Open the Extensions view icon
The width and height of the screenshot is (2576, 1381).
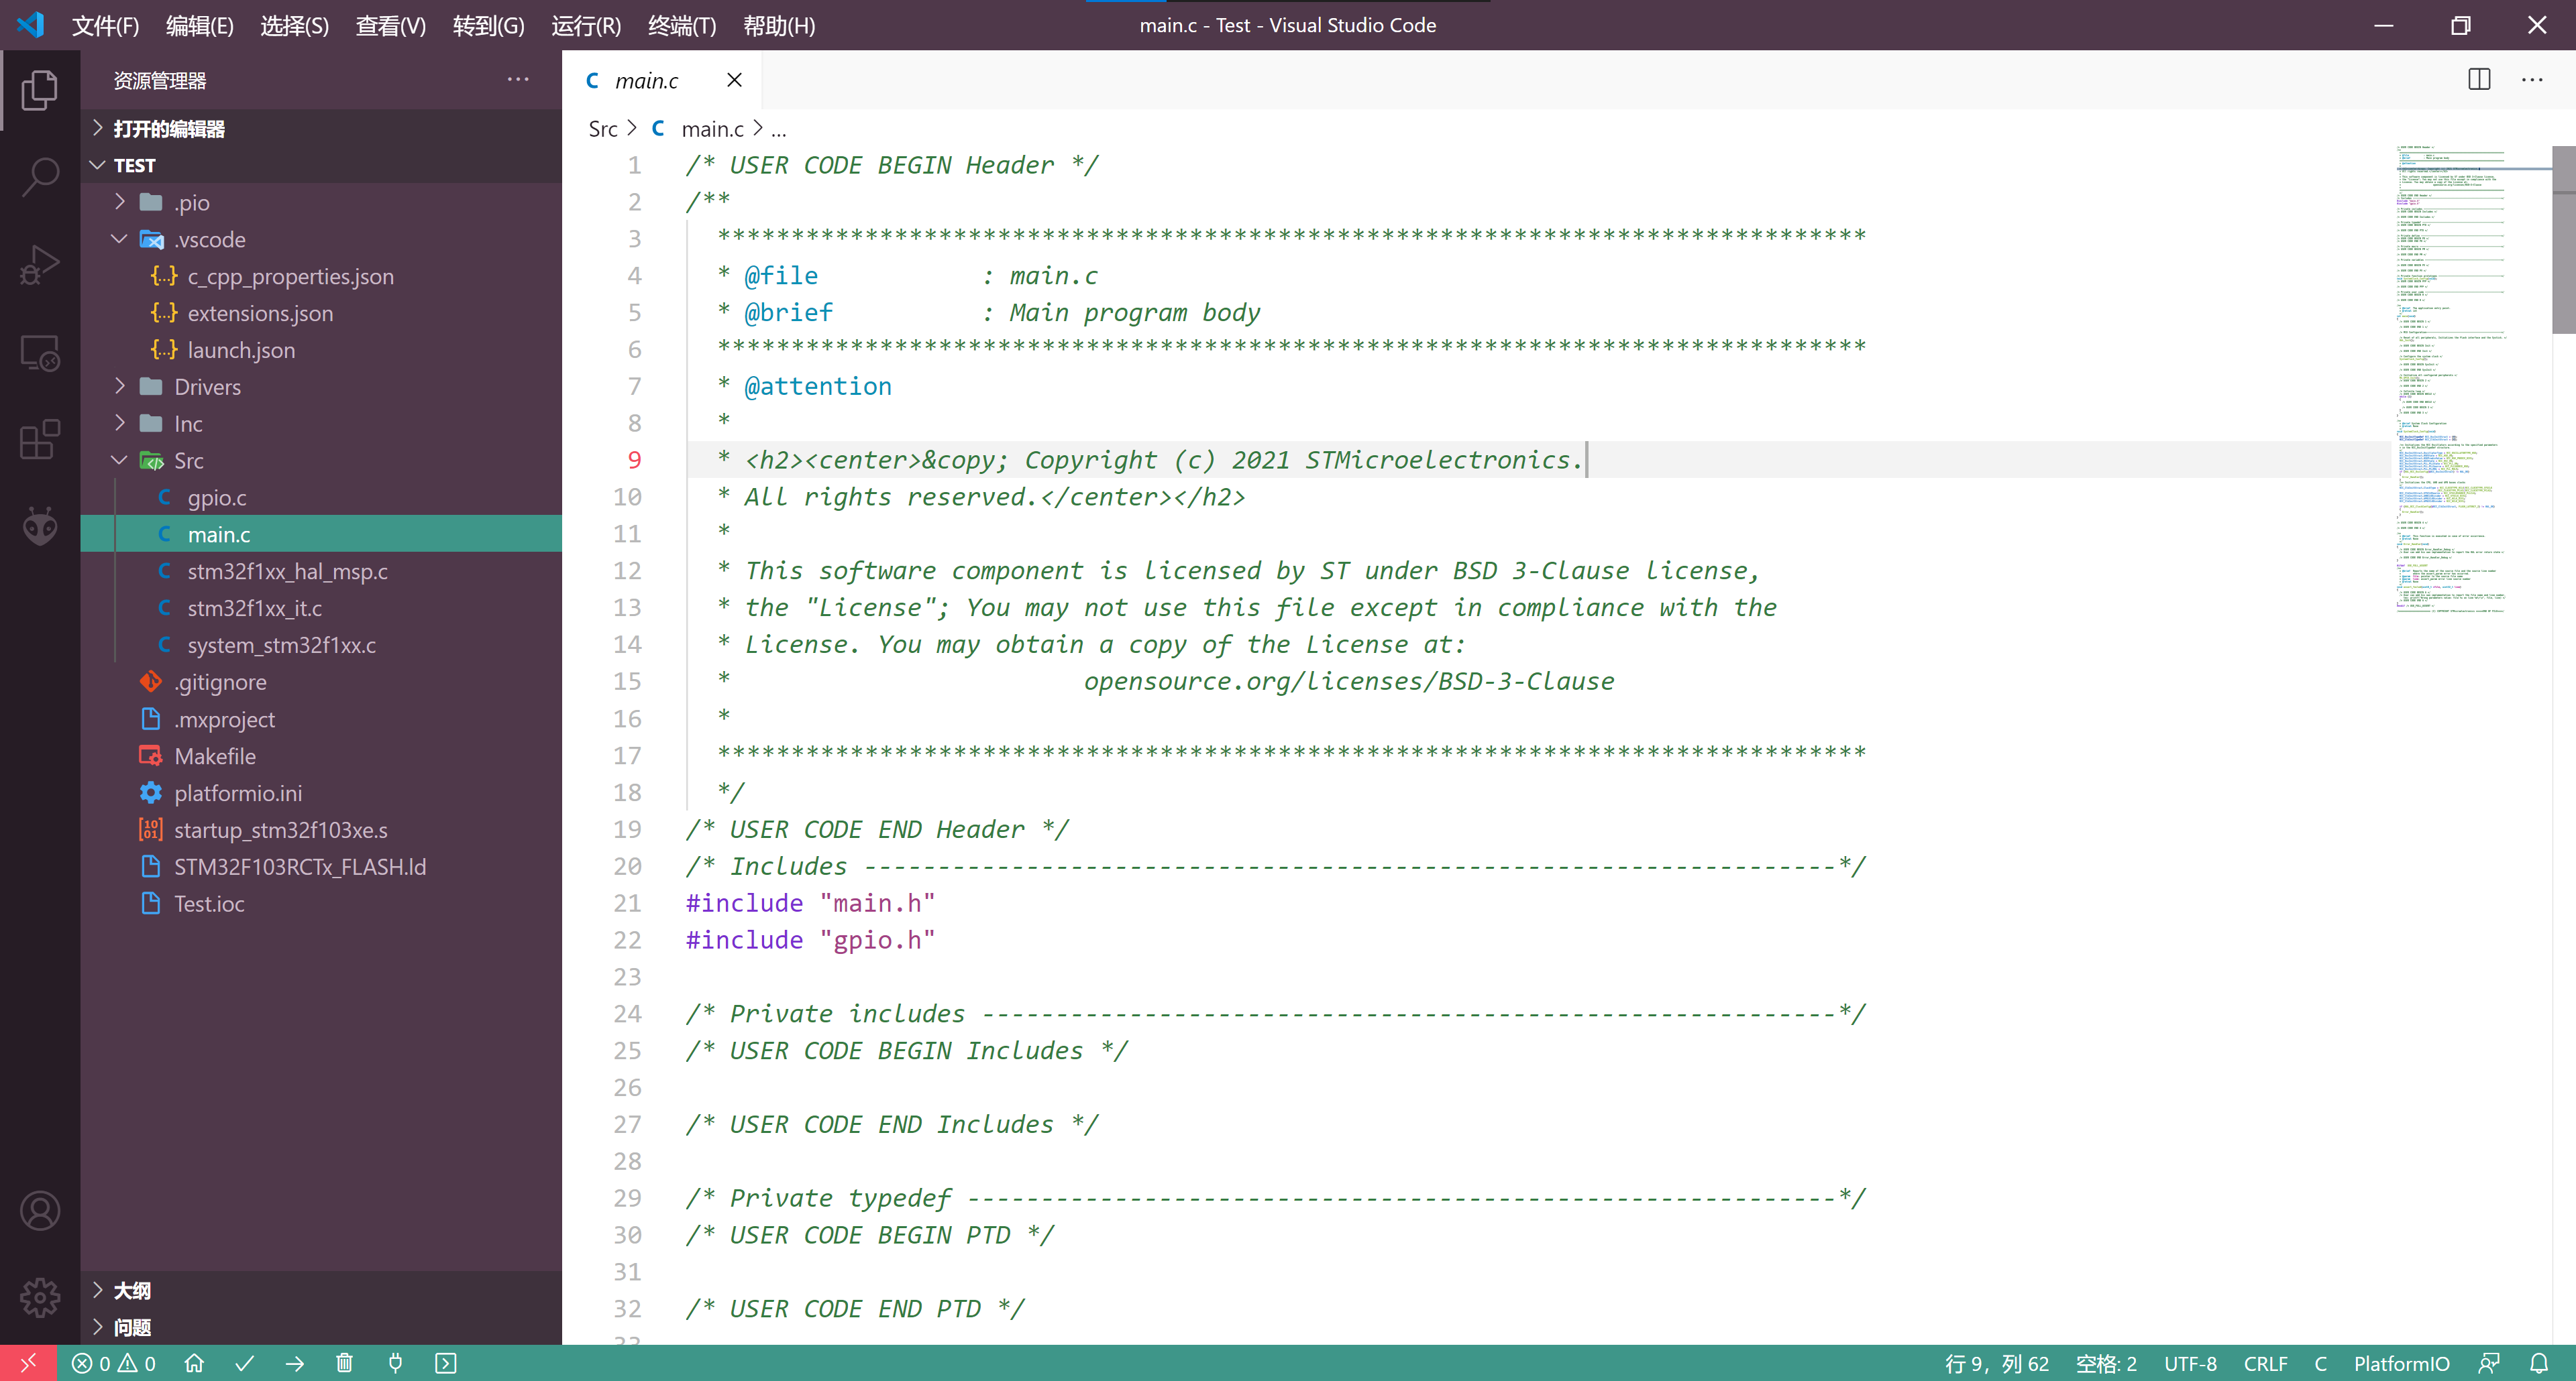coord(40,438)
